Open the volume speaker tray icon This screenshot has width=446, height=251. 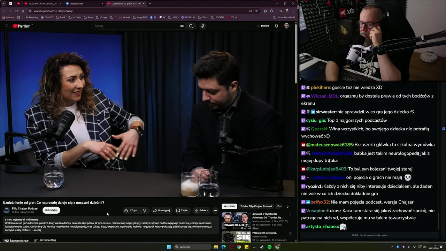[x=424, y=247]
